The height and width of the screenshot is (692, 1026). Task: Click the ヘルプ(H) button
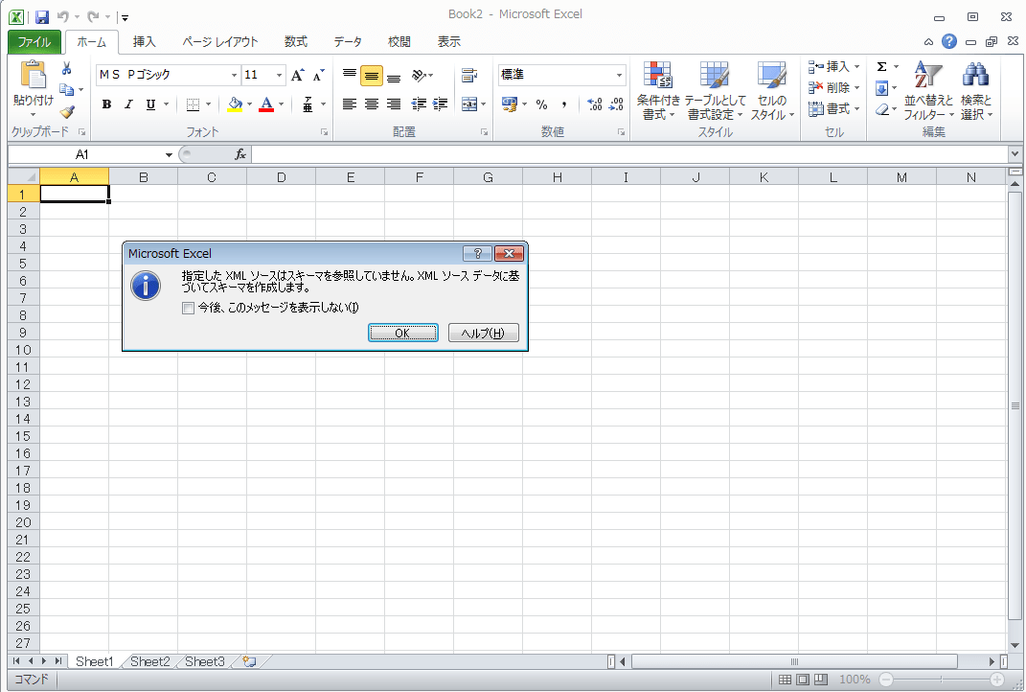484,333
